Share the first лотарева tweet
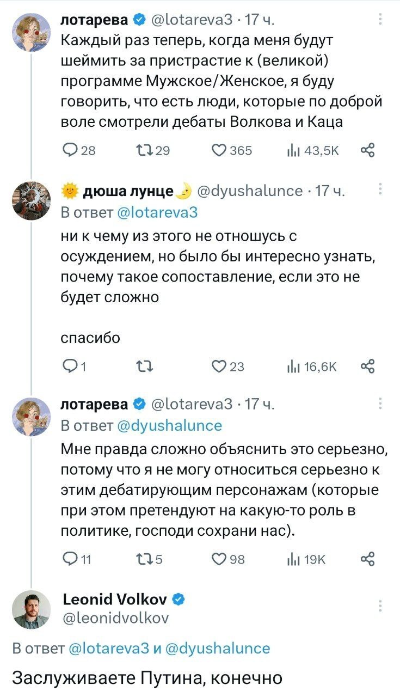The image size is (400, 697). 368,151
